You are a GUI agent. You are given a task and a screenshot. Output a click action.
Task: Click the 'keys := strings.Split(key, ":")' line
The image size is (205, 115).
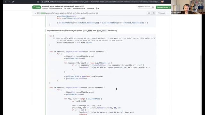click(86, 105)
